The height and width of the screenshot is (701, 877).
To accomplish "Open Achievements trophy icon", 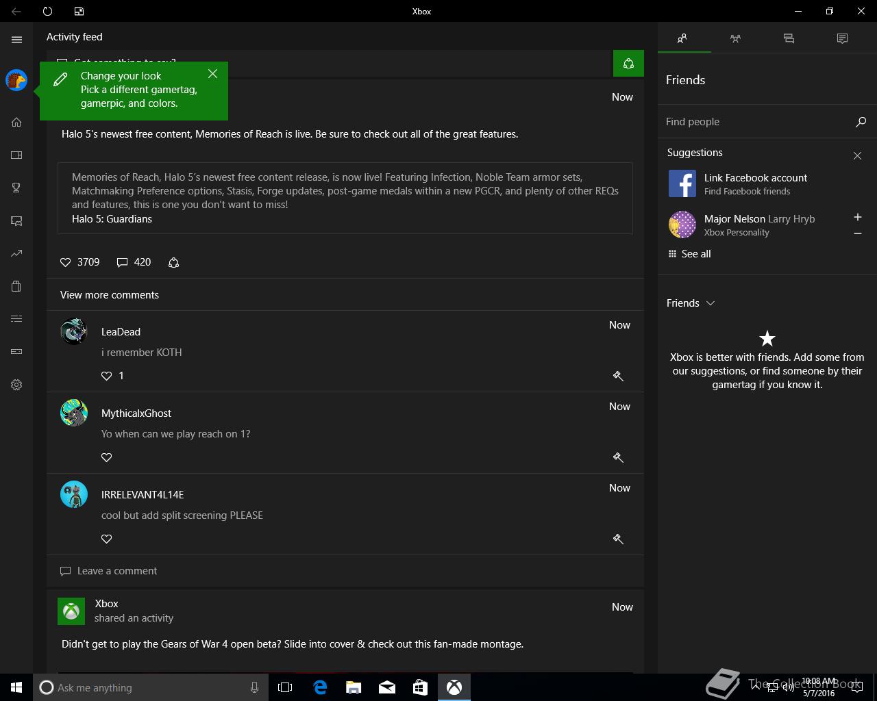I will coord(16,188).
